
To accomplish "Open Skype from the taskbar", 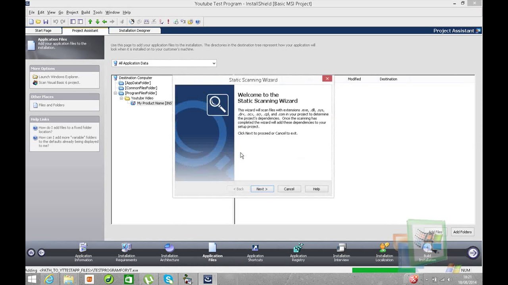I will (x=168, y=279).
